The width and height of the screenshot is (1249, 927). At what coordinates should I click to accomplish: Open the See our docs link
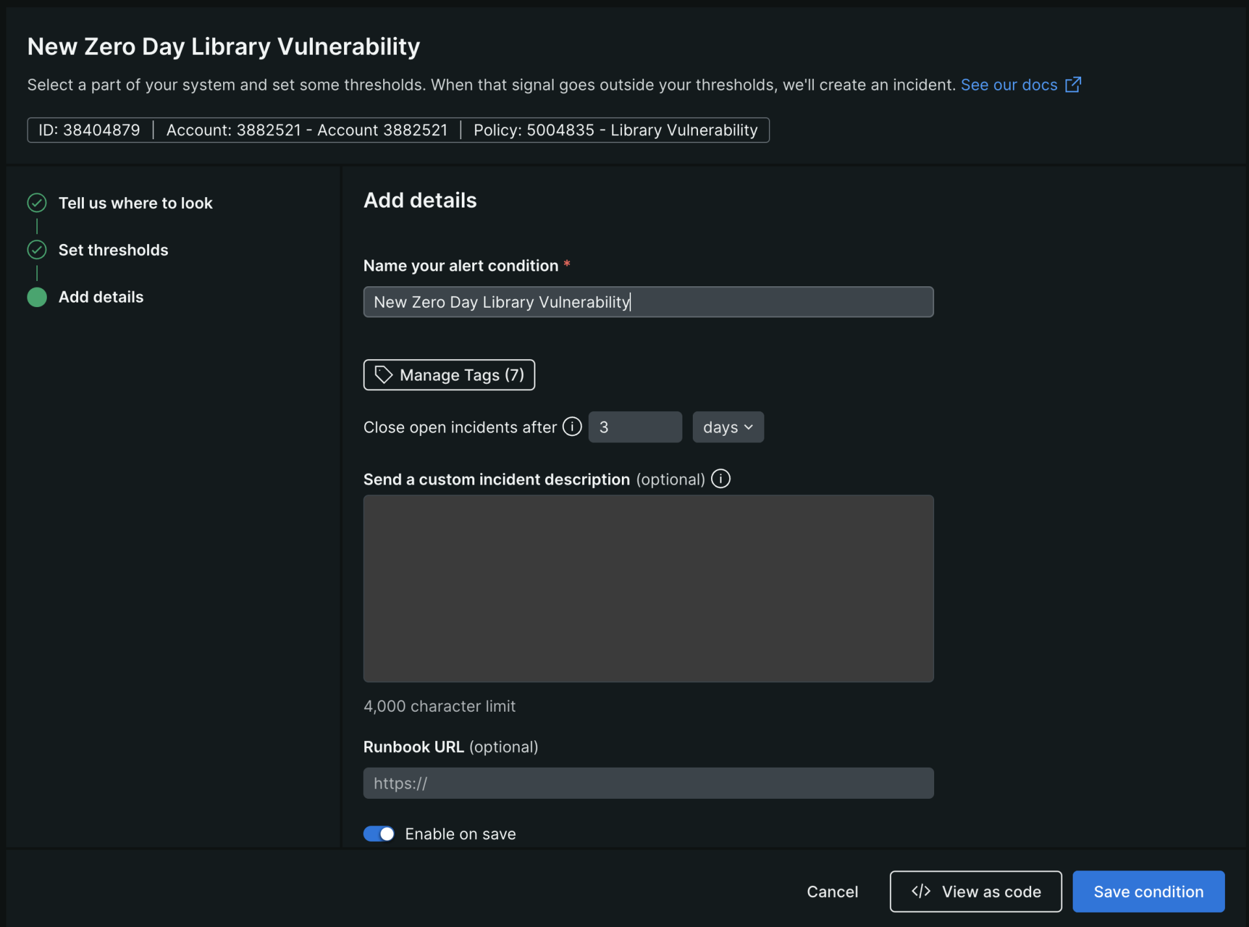click(1009, 85)
